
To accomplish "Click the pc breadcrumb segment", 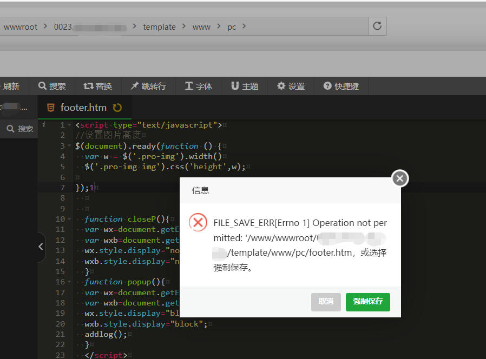I will (232, 27).
